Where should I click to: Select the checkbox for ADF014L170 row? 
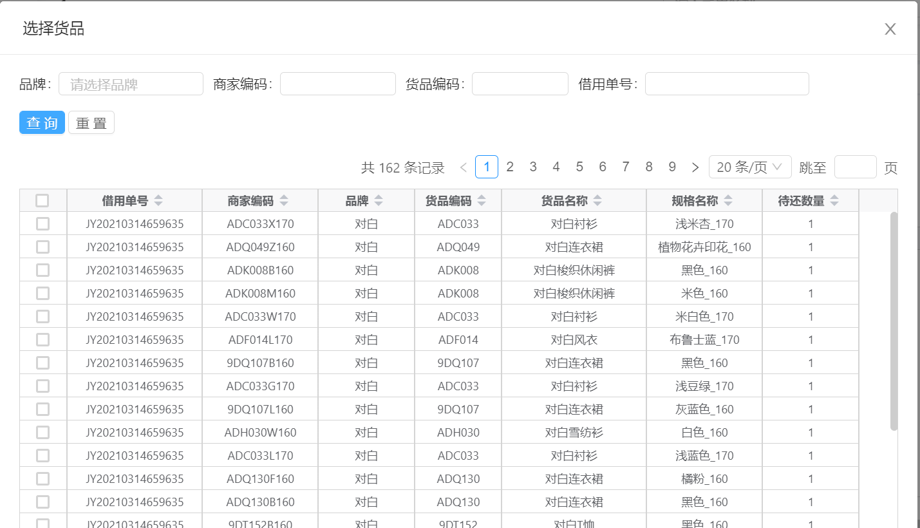click(x=42, y=340)
